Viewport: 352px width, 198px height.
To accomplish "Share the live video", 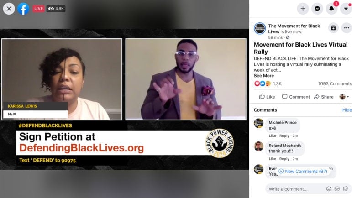I will (x=324, y=97).
